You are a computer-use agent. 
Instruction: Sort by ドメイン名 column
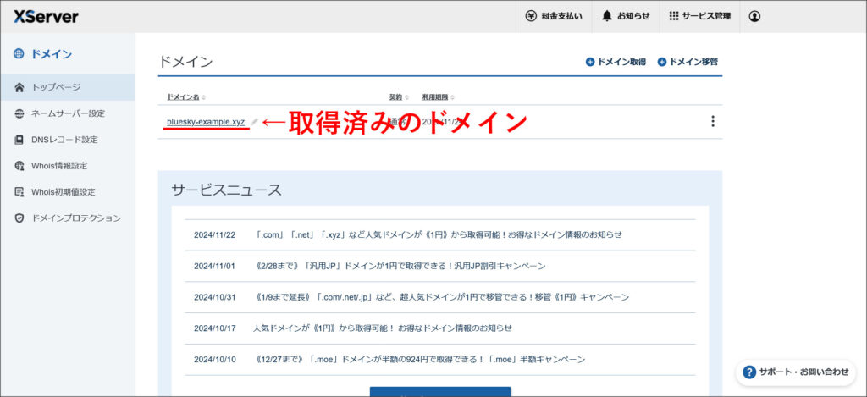point(185,97)
